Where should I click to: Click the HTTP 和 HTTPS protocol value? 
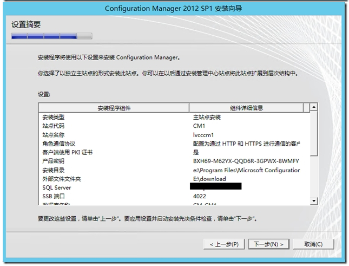click(247, 144)
